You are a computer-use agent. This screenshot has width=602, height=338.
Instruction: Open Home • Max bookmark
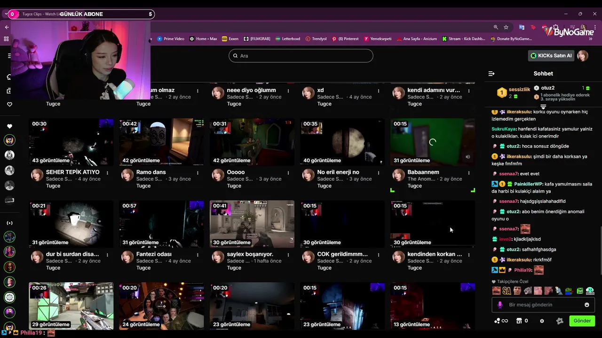203,39
